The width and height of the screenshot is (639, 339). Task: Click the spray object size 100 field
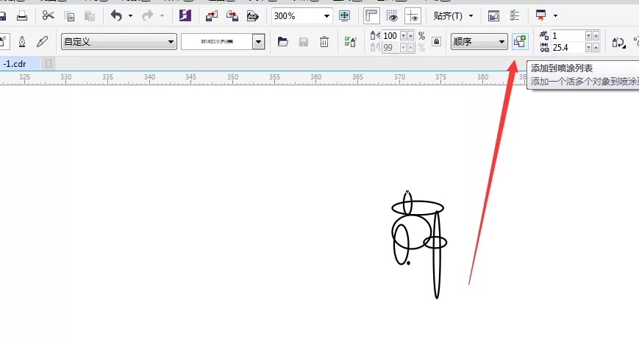[390, 36]
